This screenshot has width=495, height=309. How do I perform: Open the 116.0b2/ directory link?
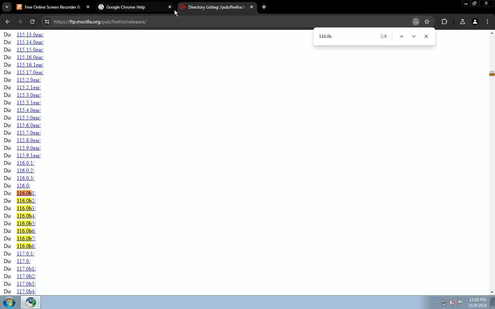click(26, 201)
